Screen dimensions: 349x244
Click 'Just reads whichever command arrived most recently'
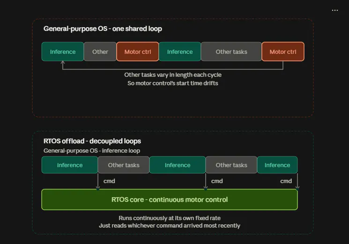click(x=170, y=226)
